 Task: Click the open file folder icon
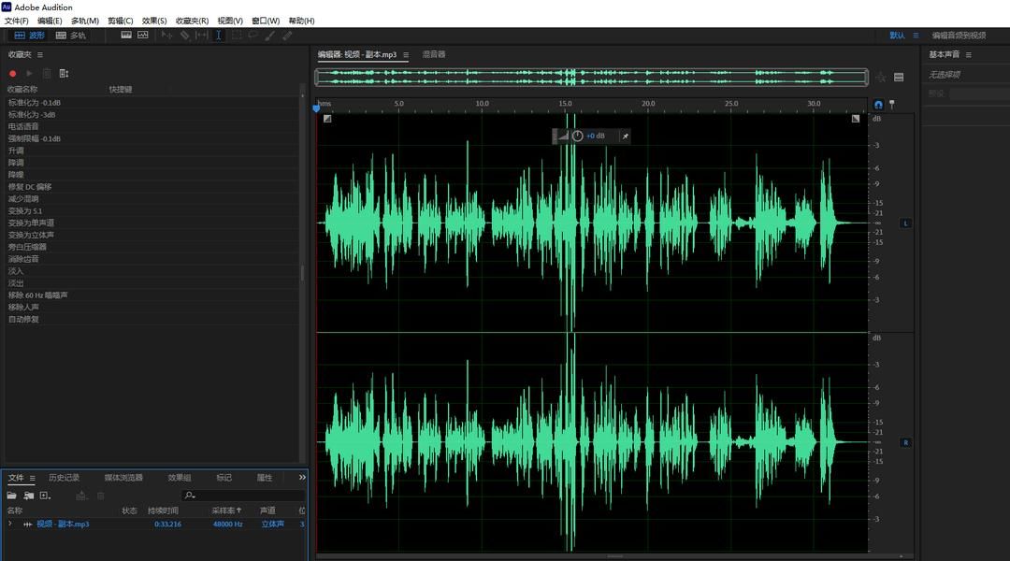[11, 496]
